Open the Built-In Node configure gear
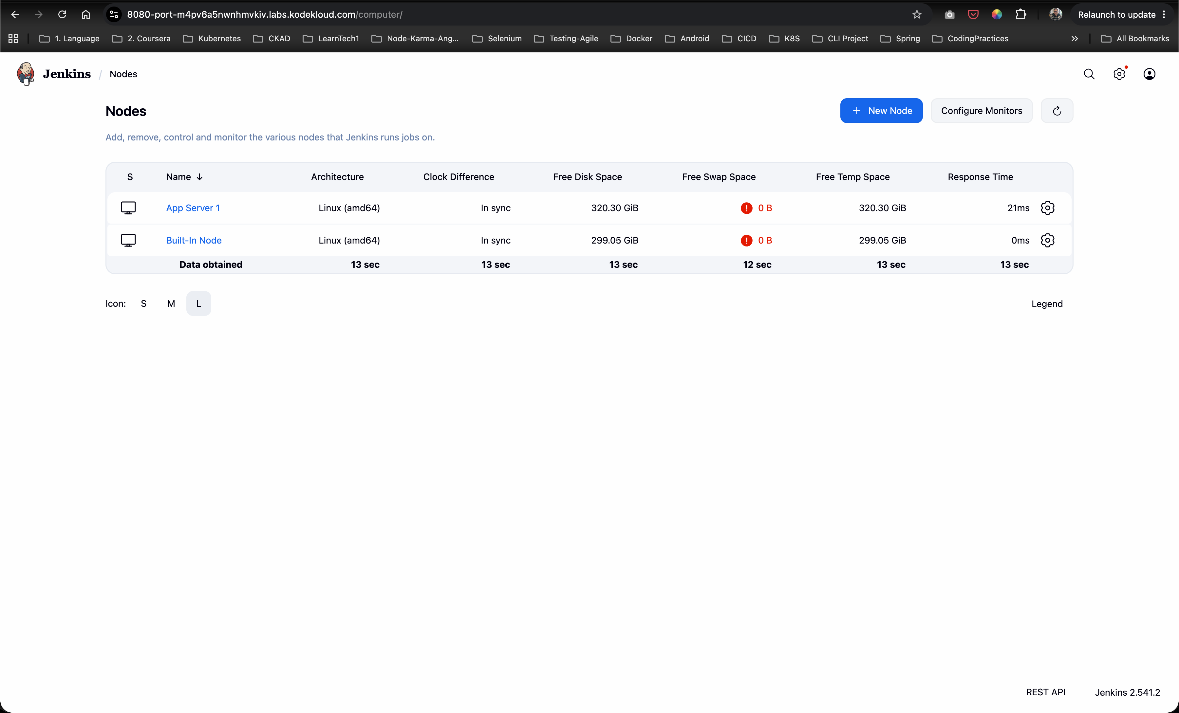Image resolution: width=1179 pixels, height=713 pixels. coord(1047,240)
